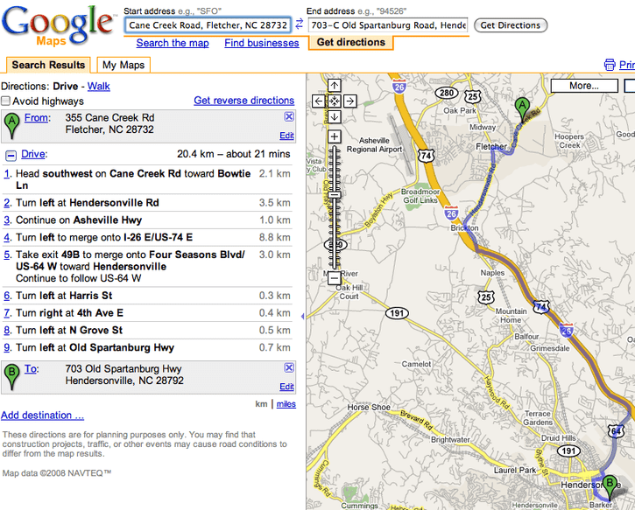635x510 pixels.
Task: Click the center map return button
Action: [x=334, y=101]
